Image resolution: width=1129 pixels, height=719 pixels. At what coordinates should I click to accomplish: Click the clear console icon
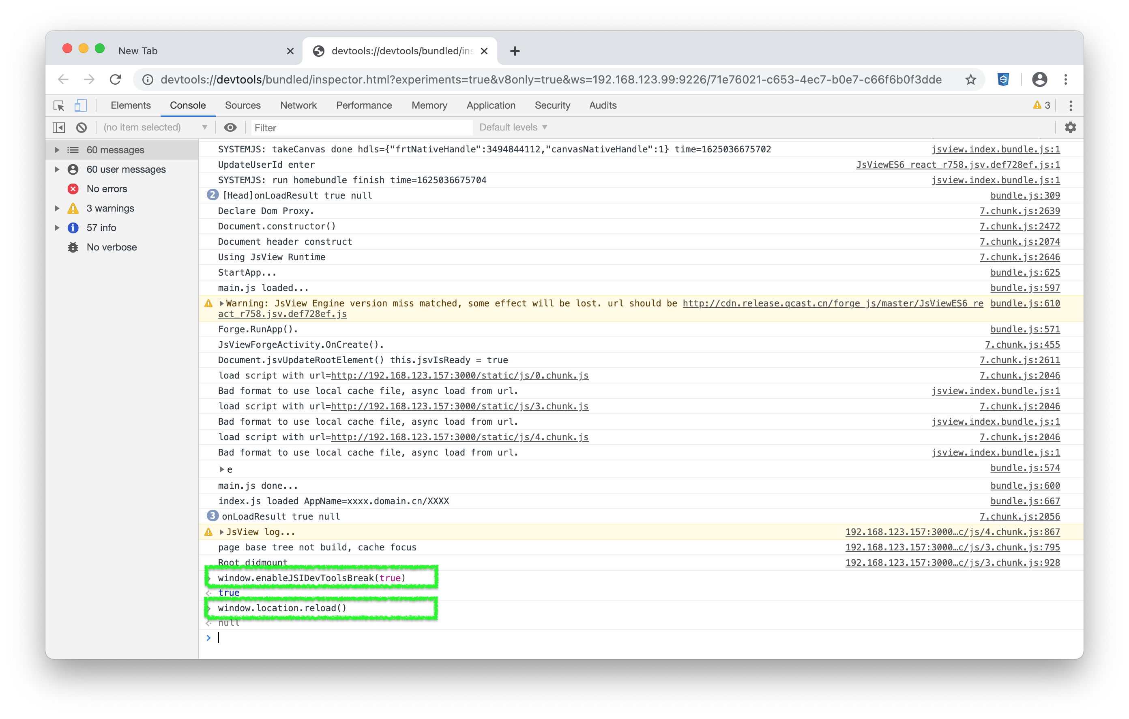(x=82, y=128)
